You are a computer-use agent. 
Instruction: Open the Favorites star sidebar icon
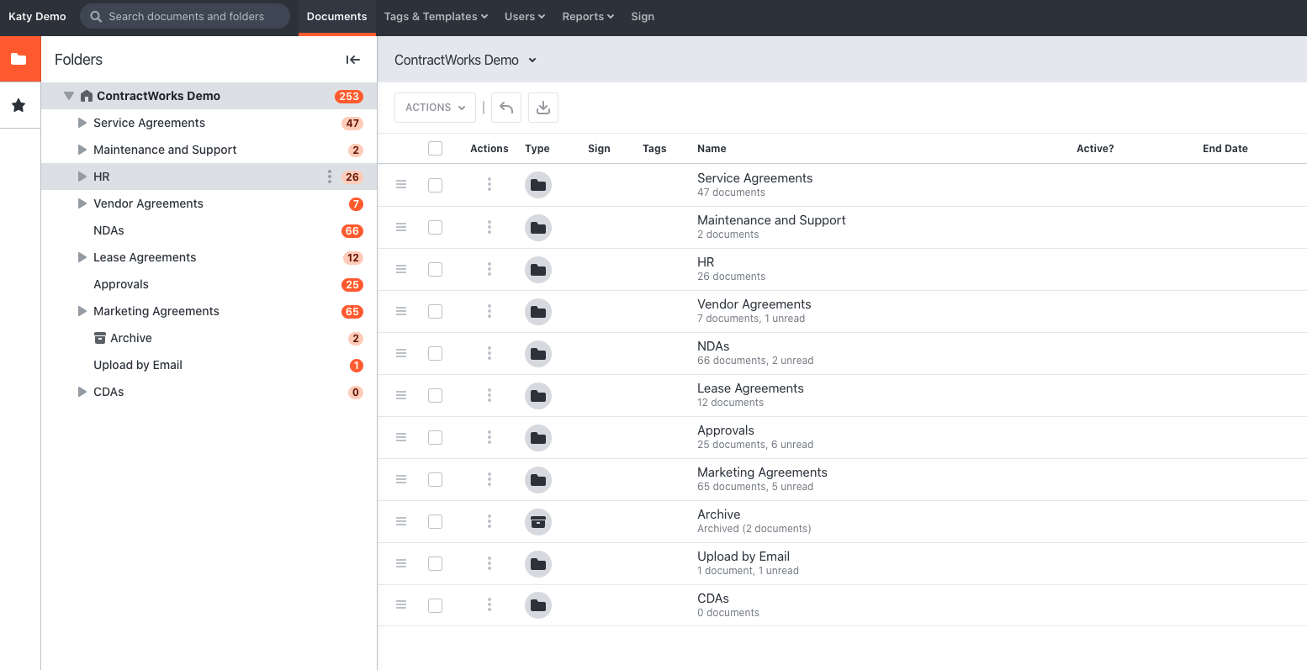point(19,105)
